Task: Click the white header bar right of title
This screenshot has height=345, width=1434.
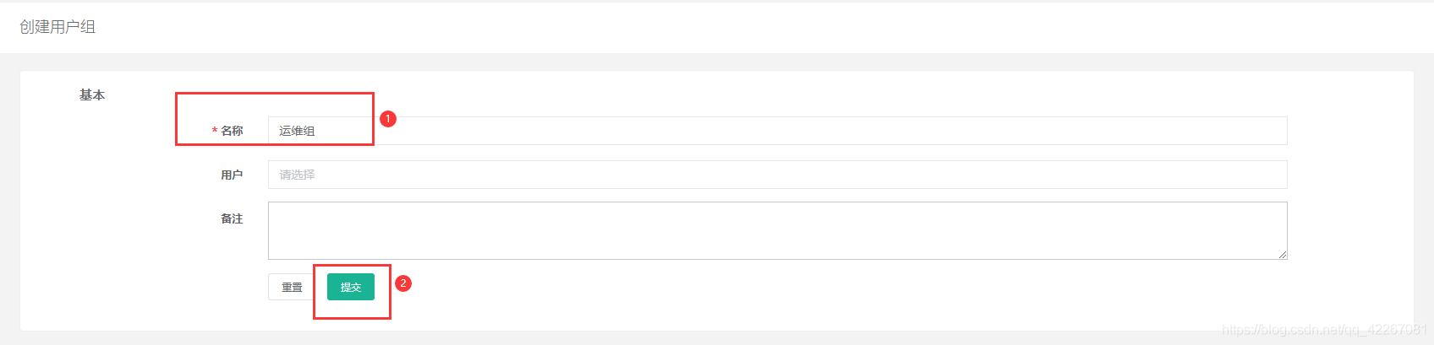Action: click(x=761, y=27)
